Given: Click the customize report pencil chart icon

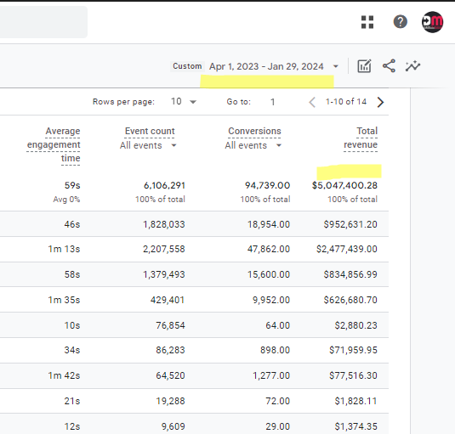Looking at the screenshot, I should point(364,66).
